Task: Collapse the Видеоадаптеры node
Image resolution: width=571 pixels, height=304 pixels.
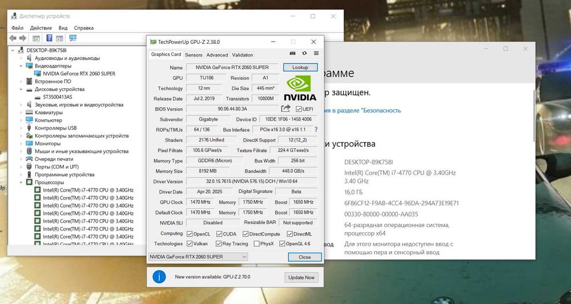Action: point(21,66)
